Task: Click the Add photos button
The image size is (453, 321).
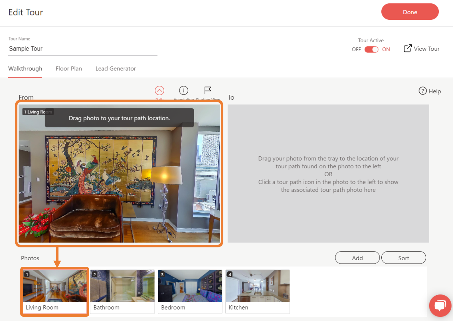Action: 357,258
